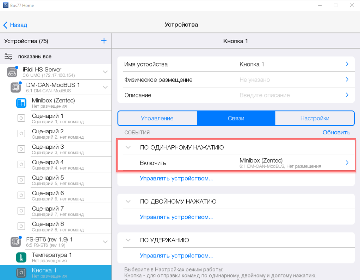Click Управлять устройством under double press
This screenshot has width=360, height=280.
176,217
